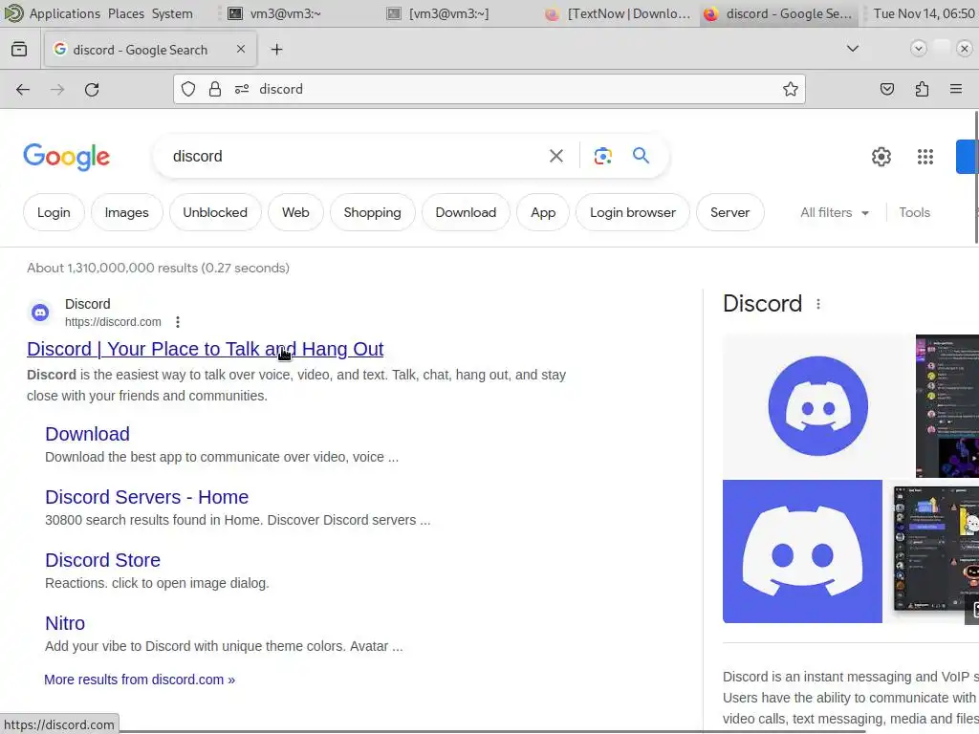Click the browser forward arrow

tap(57, 89)
